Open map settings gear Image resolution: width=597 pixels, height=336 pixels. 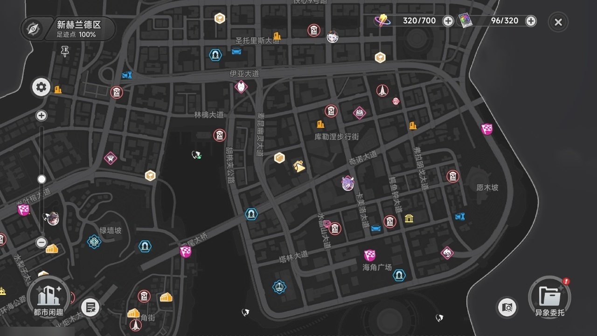[42, 87]
